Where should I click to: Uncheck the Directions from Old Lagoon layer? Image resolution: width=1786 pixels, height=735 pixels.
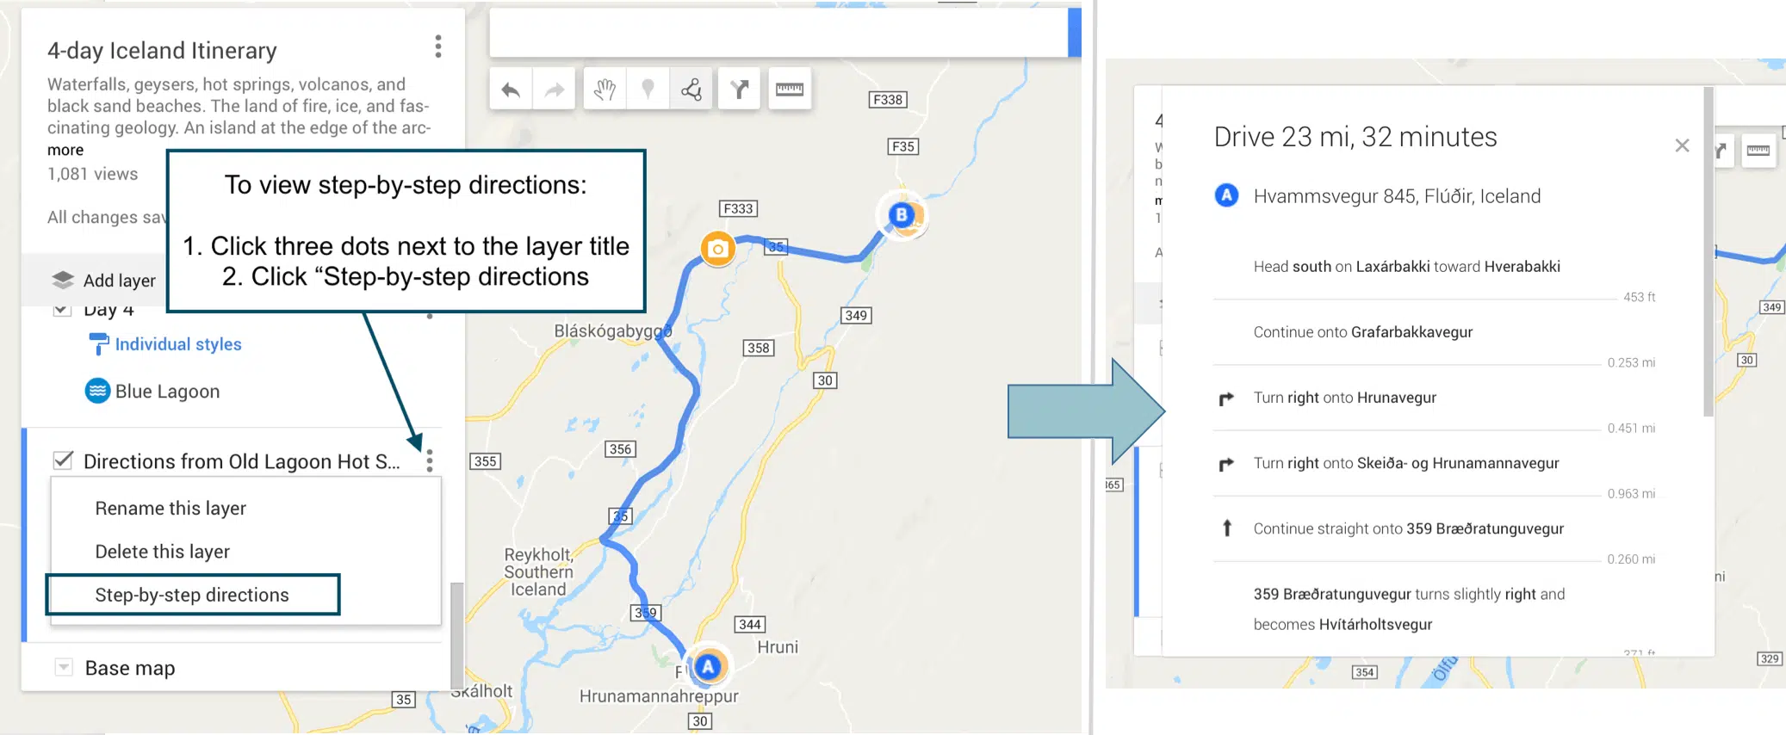(x=63, y=460)
